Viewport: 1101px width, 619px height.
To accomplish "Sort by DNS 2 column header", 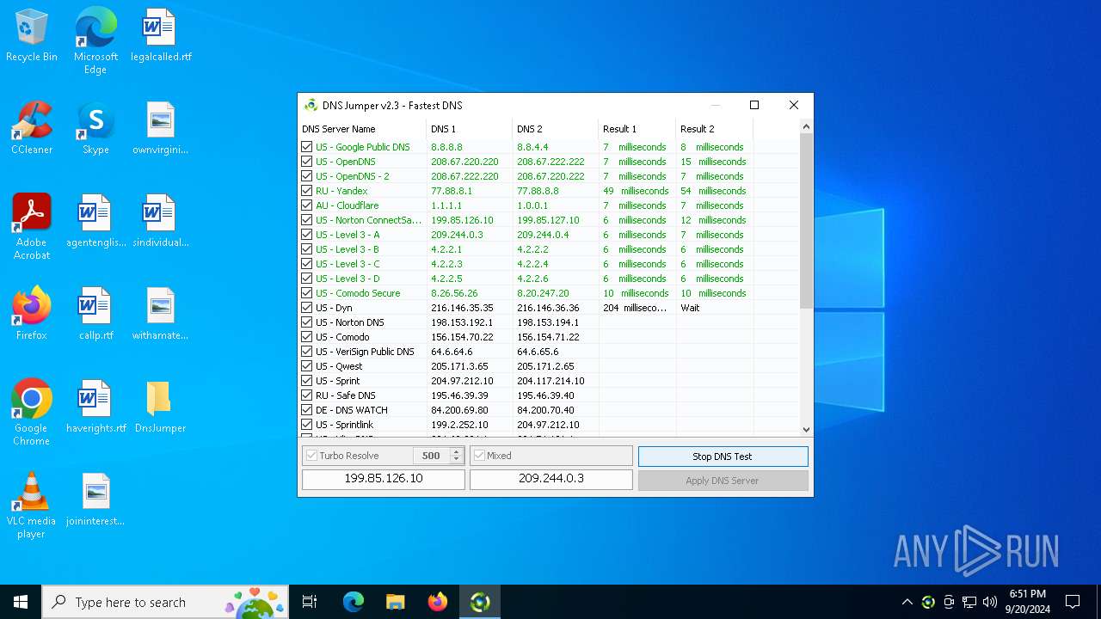I will pos(556,129).
